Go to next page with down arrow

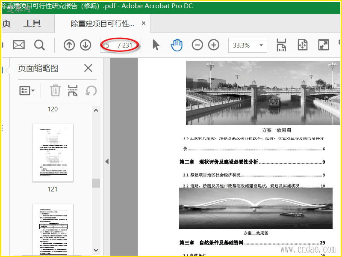85,45
